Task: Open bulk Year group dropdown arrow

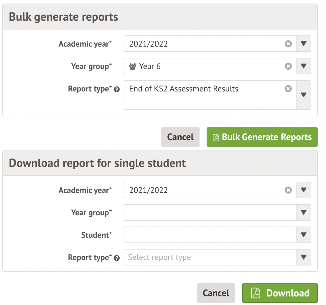Action: pos(304,66)
